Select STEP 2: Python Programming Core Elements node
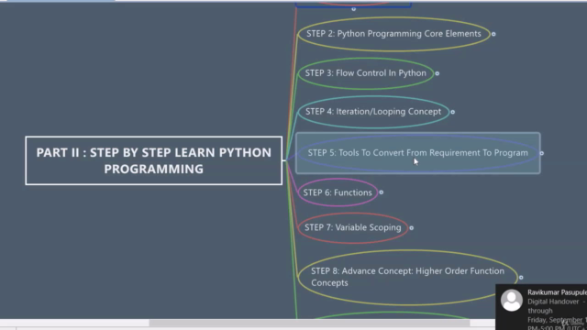This screenshot has width=587, height=330. pos(393,34)
